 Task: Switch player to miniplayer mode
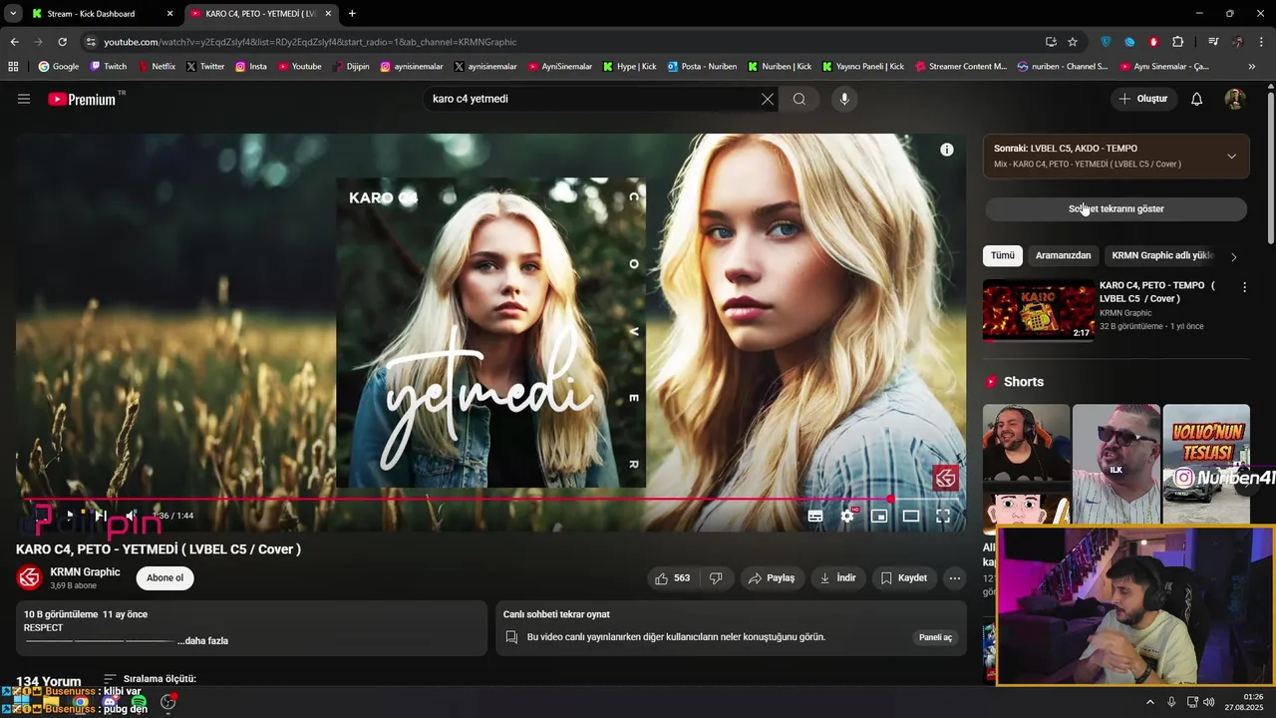879,516
